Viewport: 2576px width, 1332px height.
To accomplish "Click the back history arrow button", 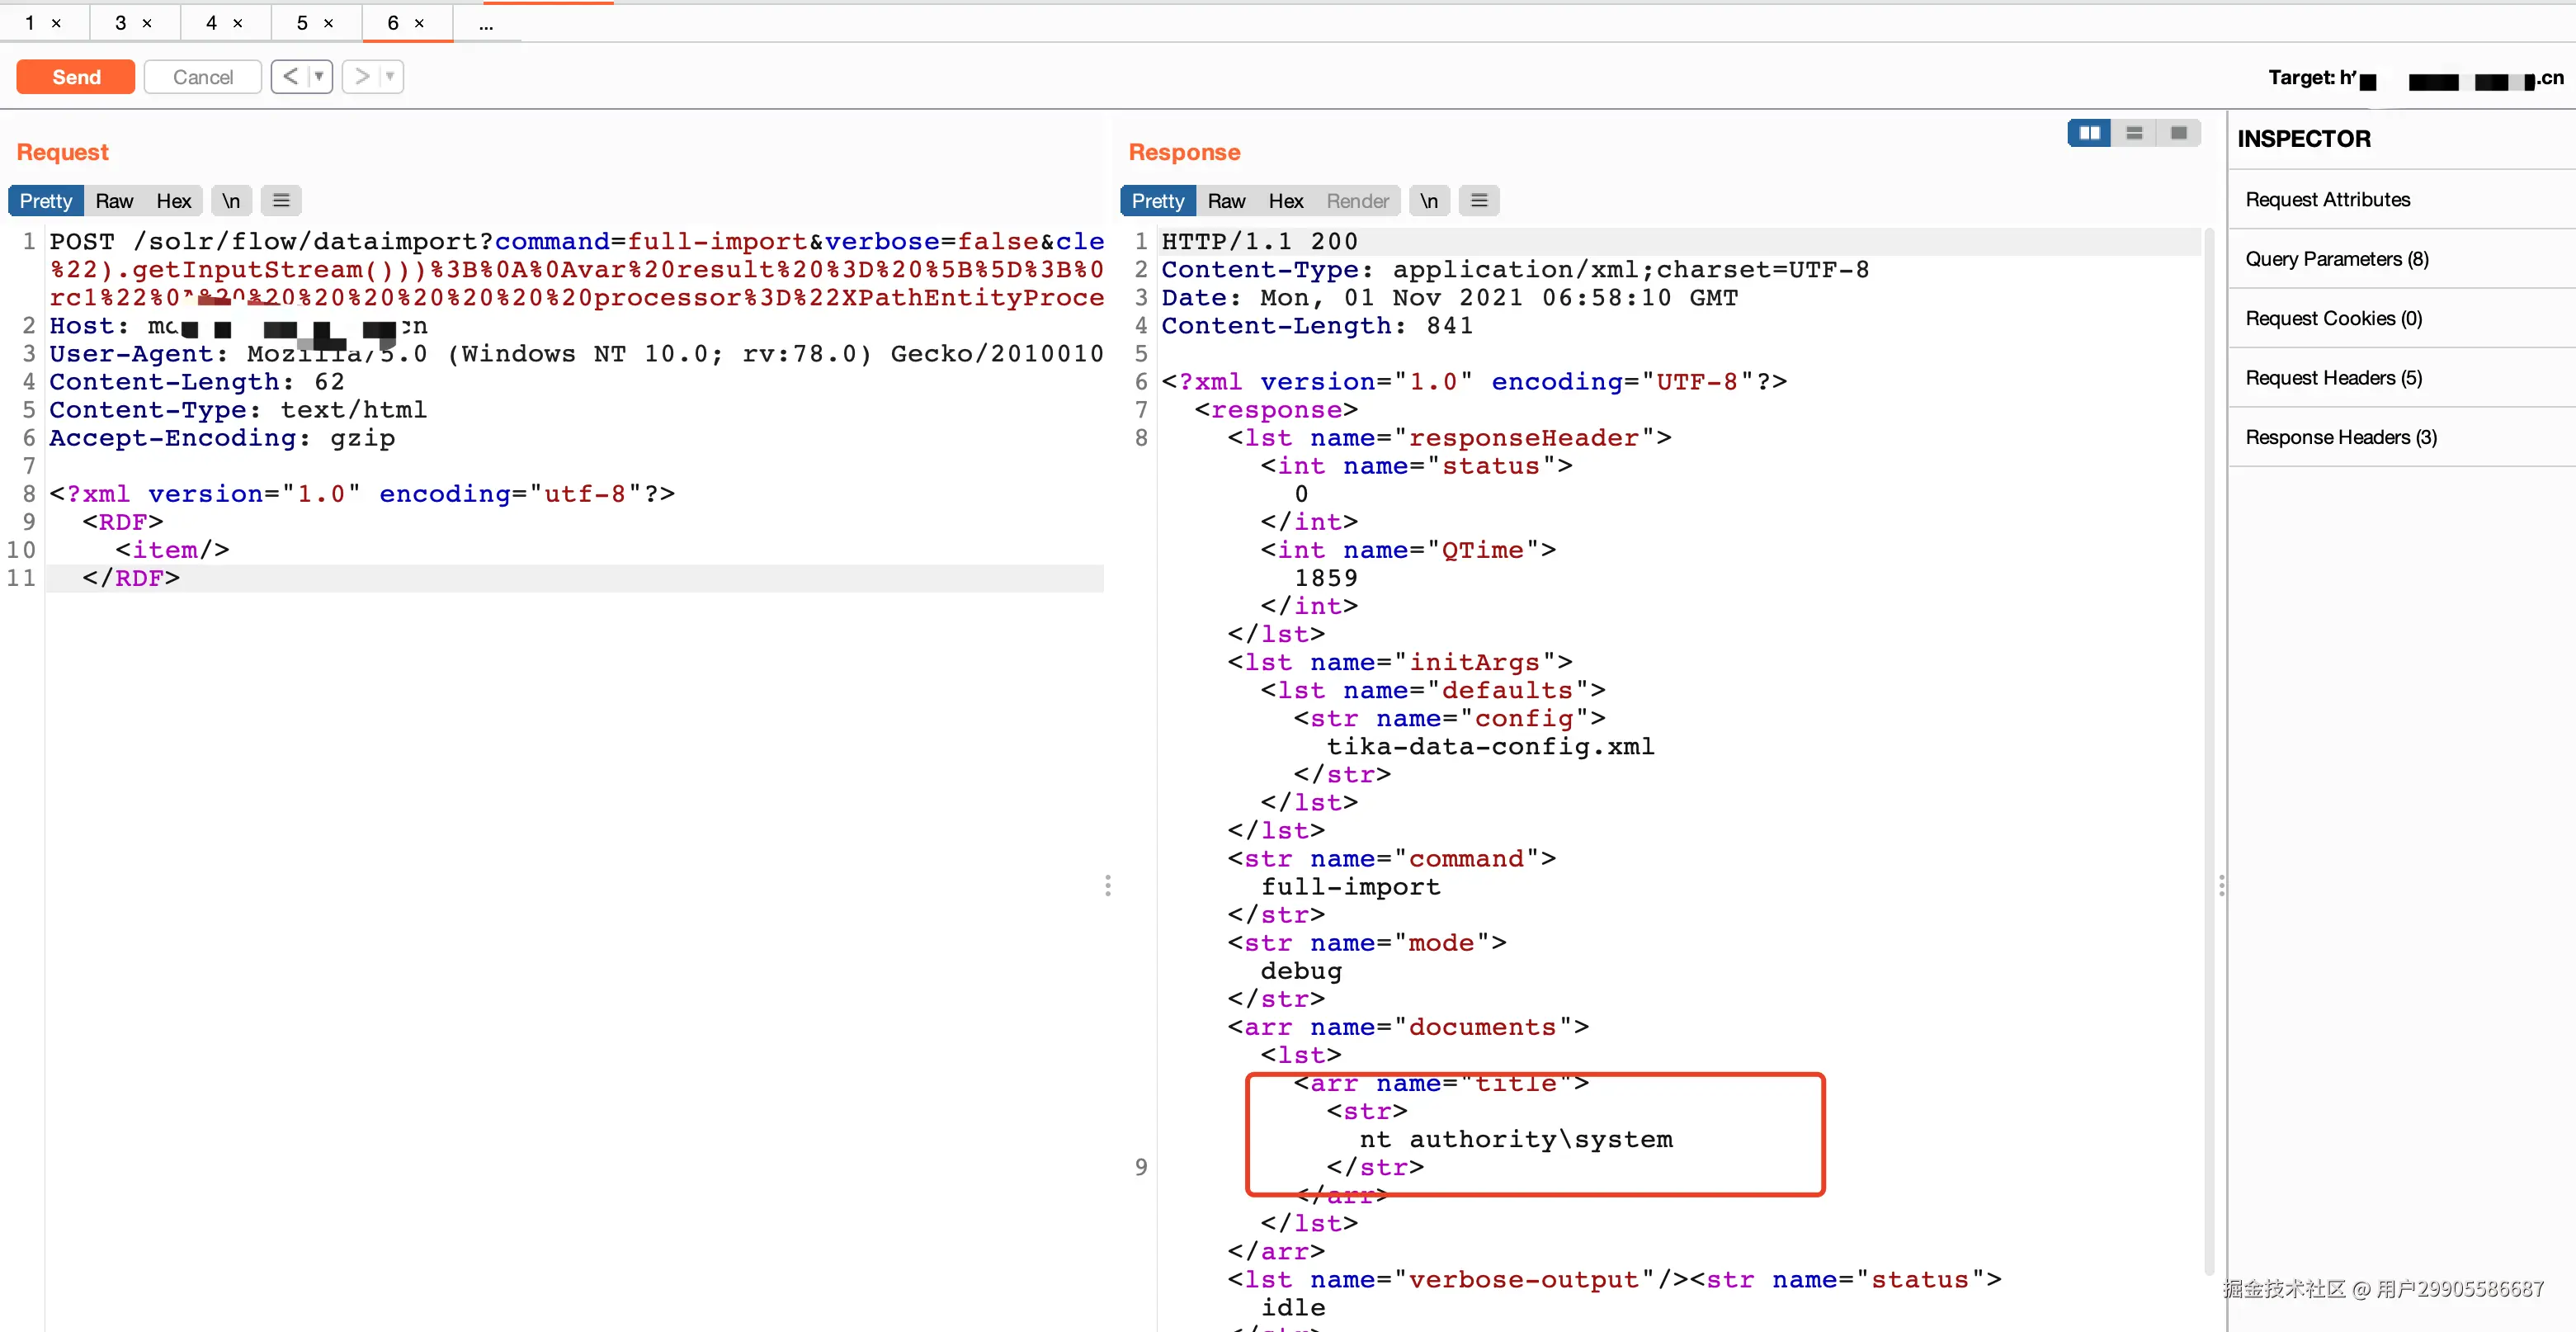I will [290, 76].
